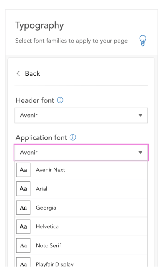The image size is (160, 267).
Task: Select Arial font option
Action: point(81,189)
